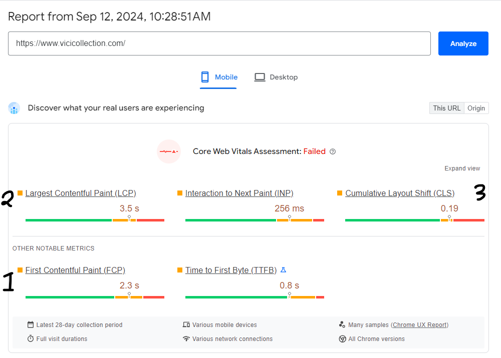Click the Core Web Vitals failed icon
Image resolution: width=501 pixels, height=358 pixels.
click(168, 151)
